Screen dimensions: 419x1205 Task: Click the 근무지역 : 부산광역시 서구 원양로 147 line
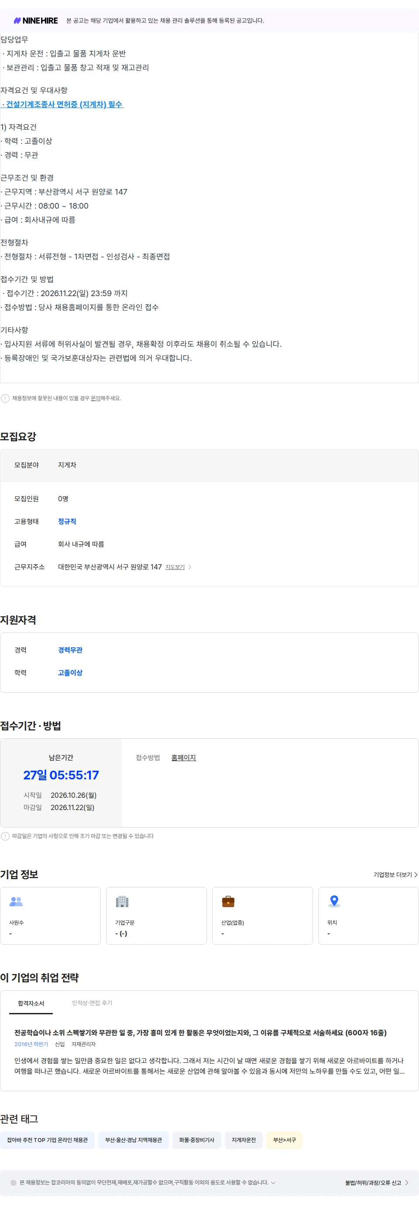click(64, 192)
